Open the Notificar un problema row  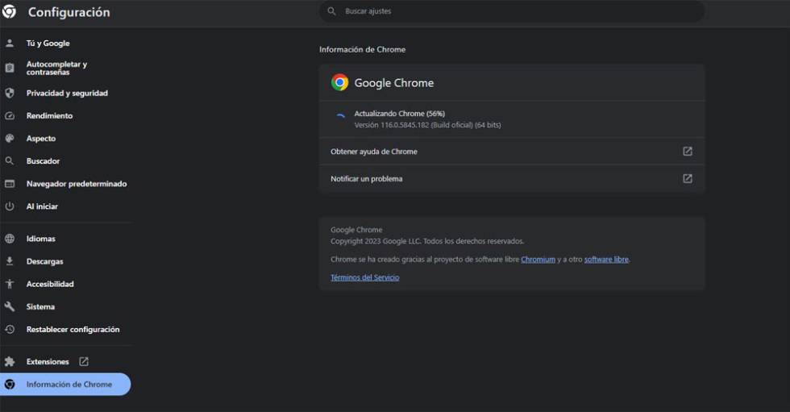tap(511, 178)
